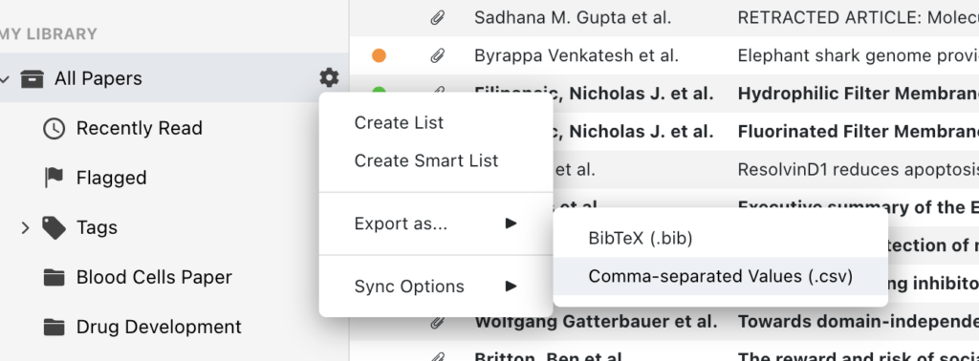Click the Export as... submenu arrow
The width and height of the screenshot is (979, 361).
[x=511, y=223]
